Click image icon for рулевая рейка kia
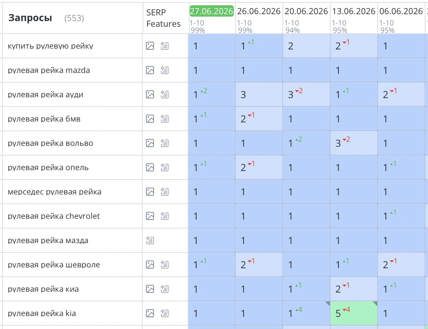Viewport: 428px width, 329px height. coord(150,313)
